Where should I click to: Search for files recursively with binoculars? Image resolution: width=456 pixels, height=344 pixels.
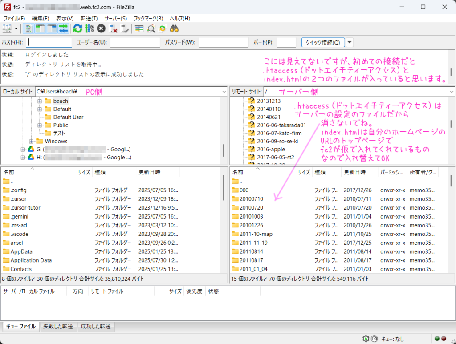tap(174, 29)
